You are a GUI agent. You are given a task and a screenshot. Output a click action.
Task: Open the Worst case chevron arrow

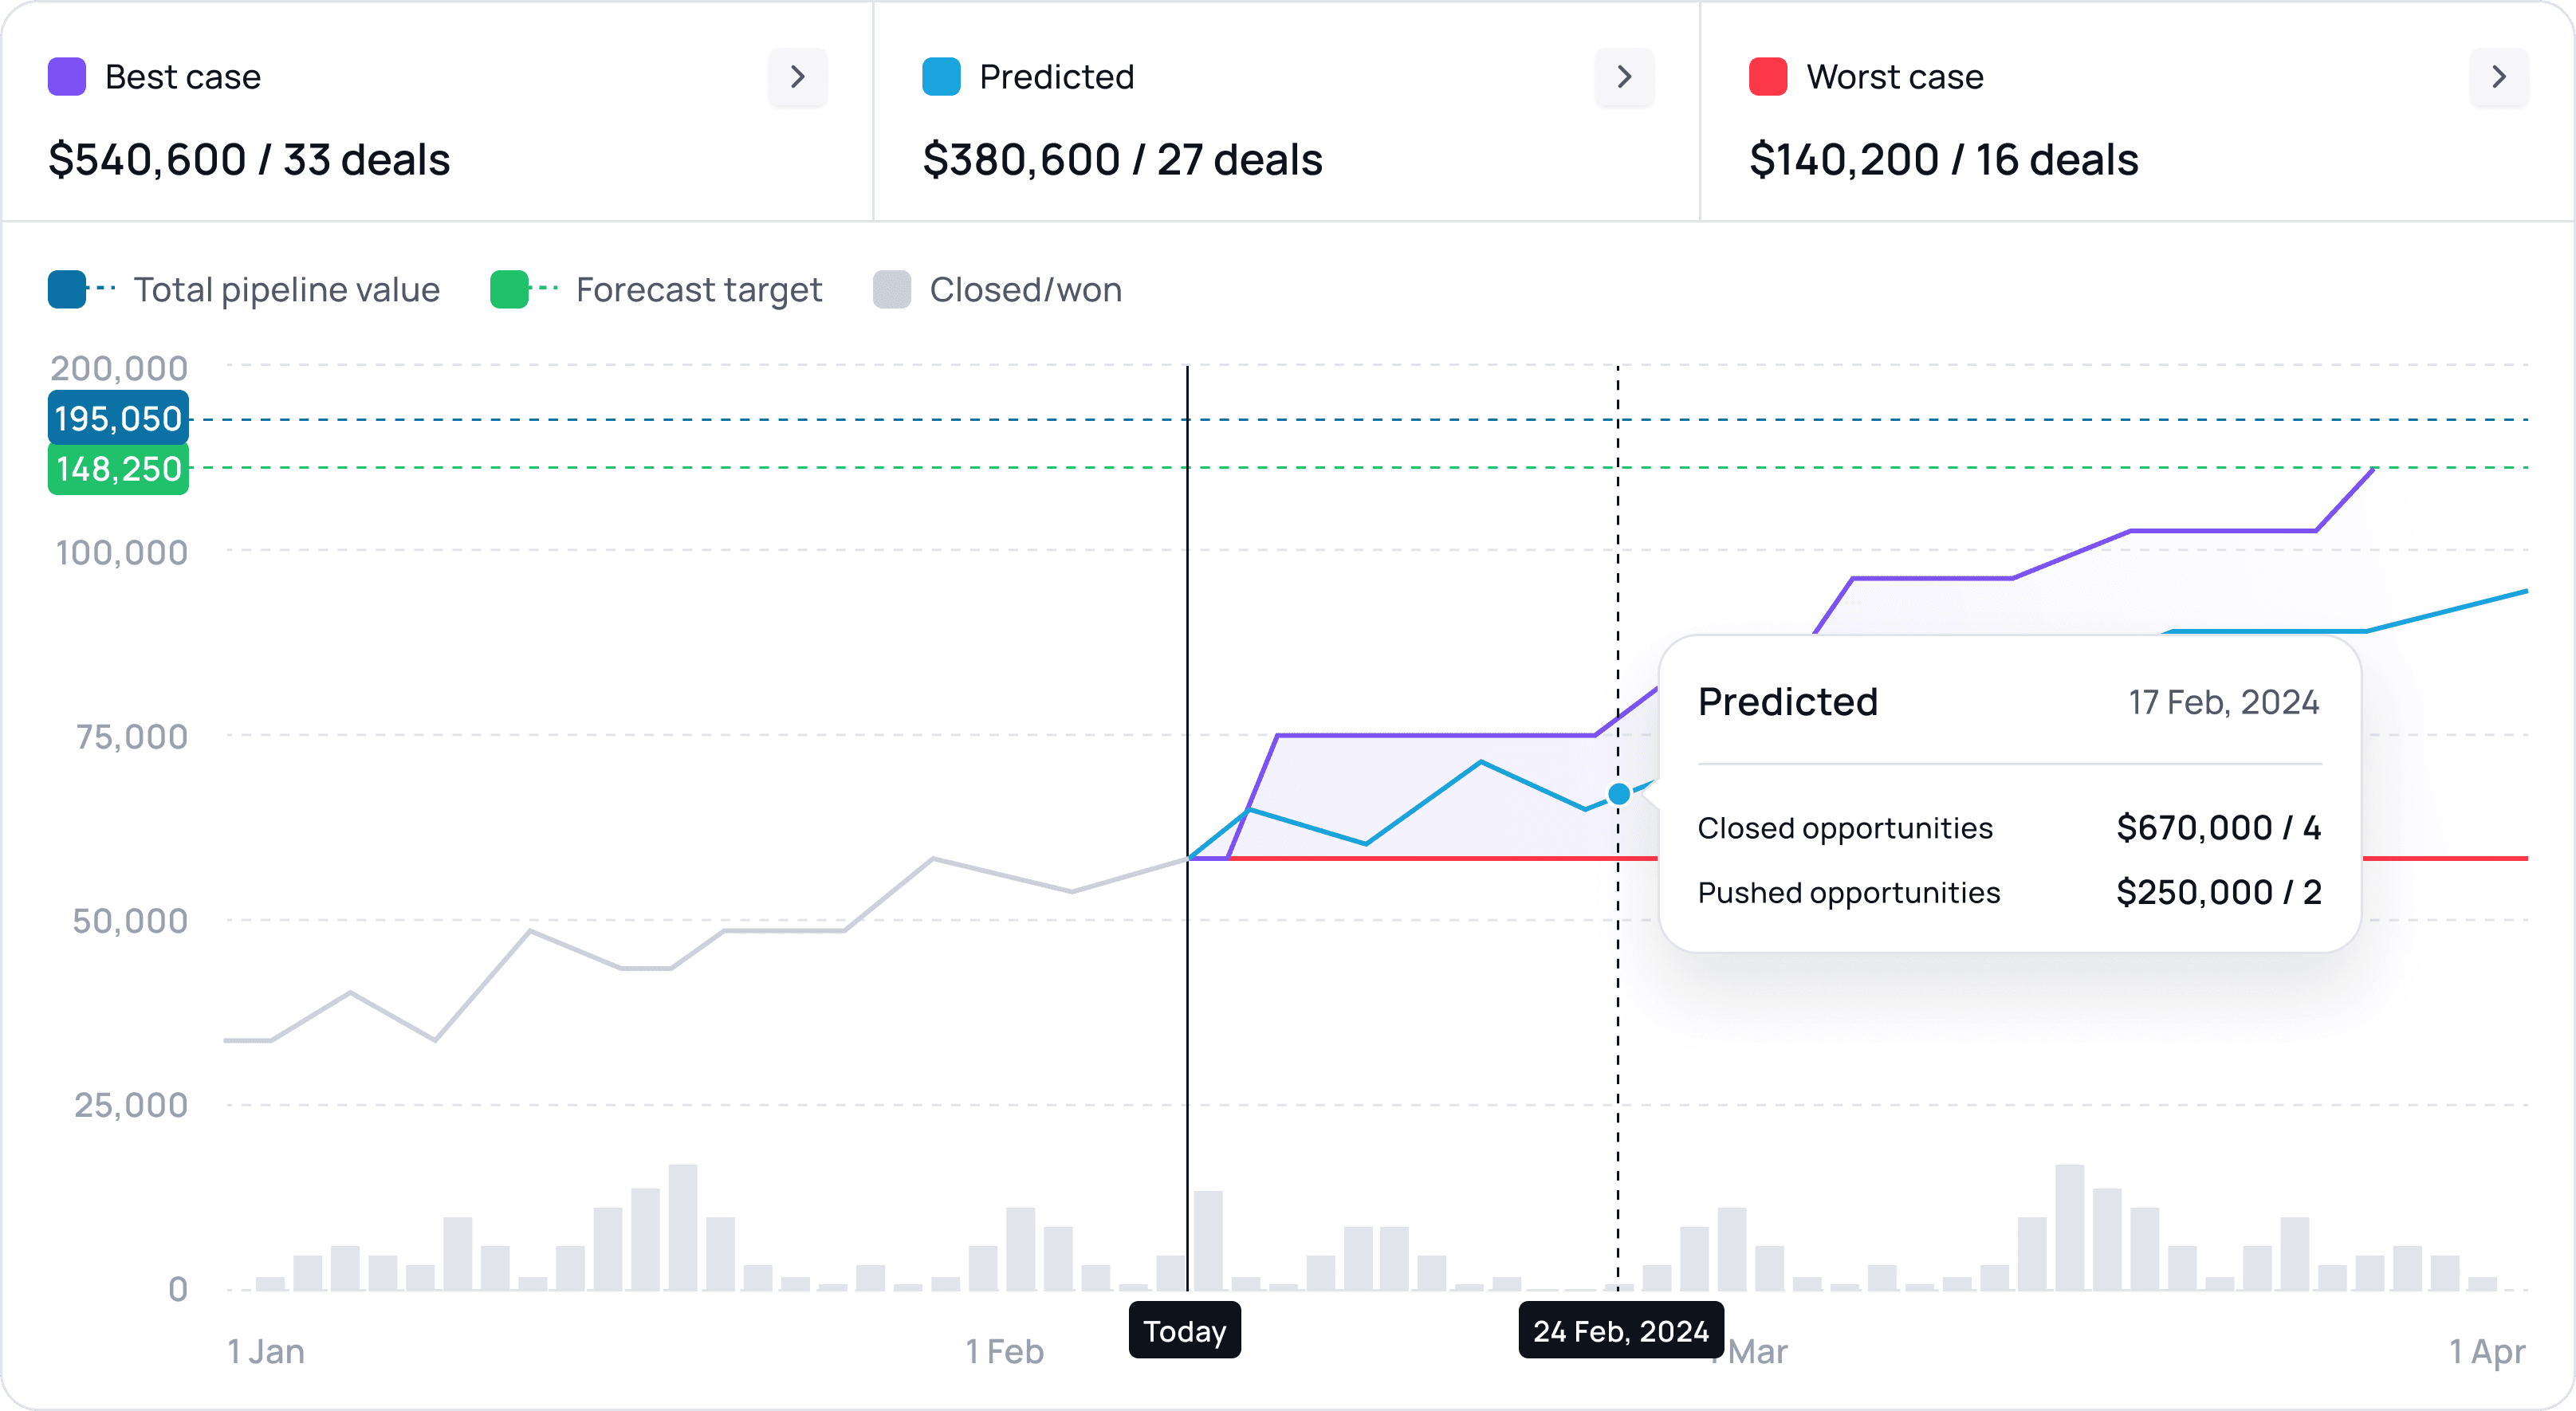(2498, 77)
